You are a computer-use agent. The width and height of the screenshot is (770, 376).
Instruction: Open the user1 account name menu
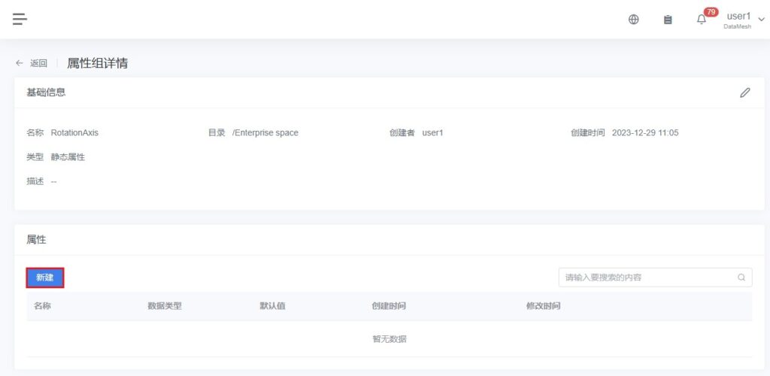tap(738, 16)
